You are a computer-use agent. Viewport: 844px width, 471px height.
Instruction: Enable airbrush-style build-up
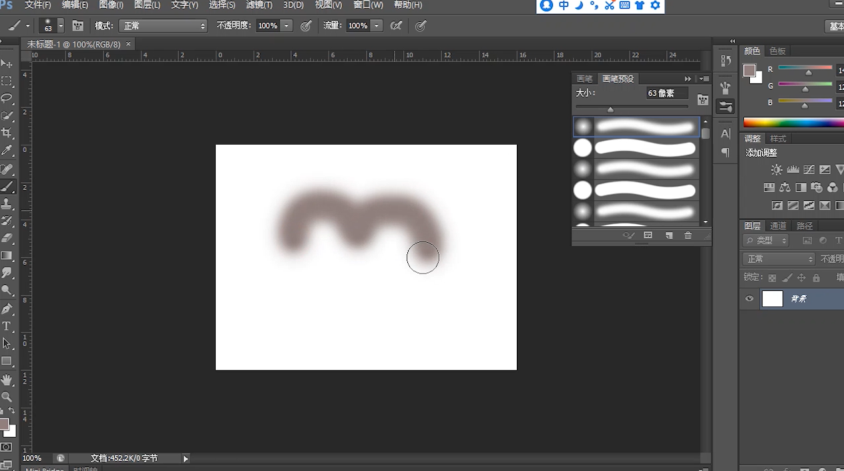pyautogui.click(x=397, y=25)
